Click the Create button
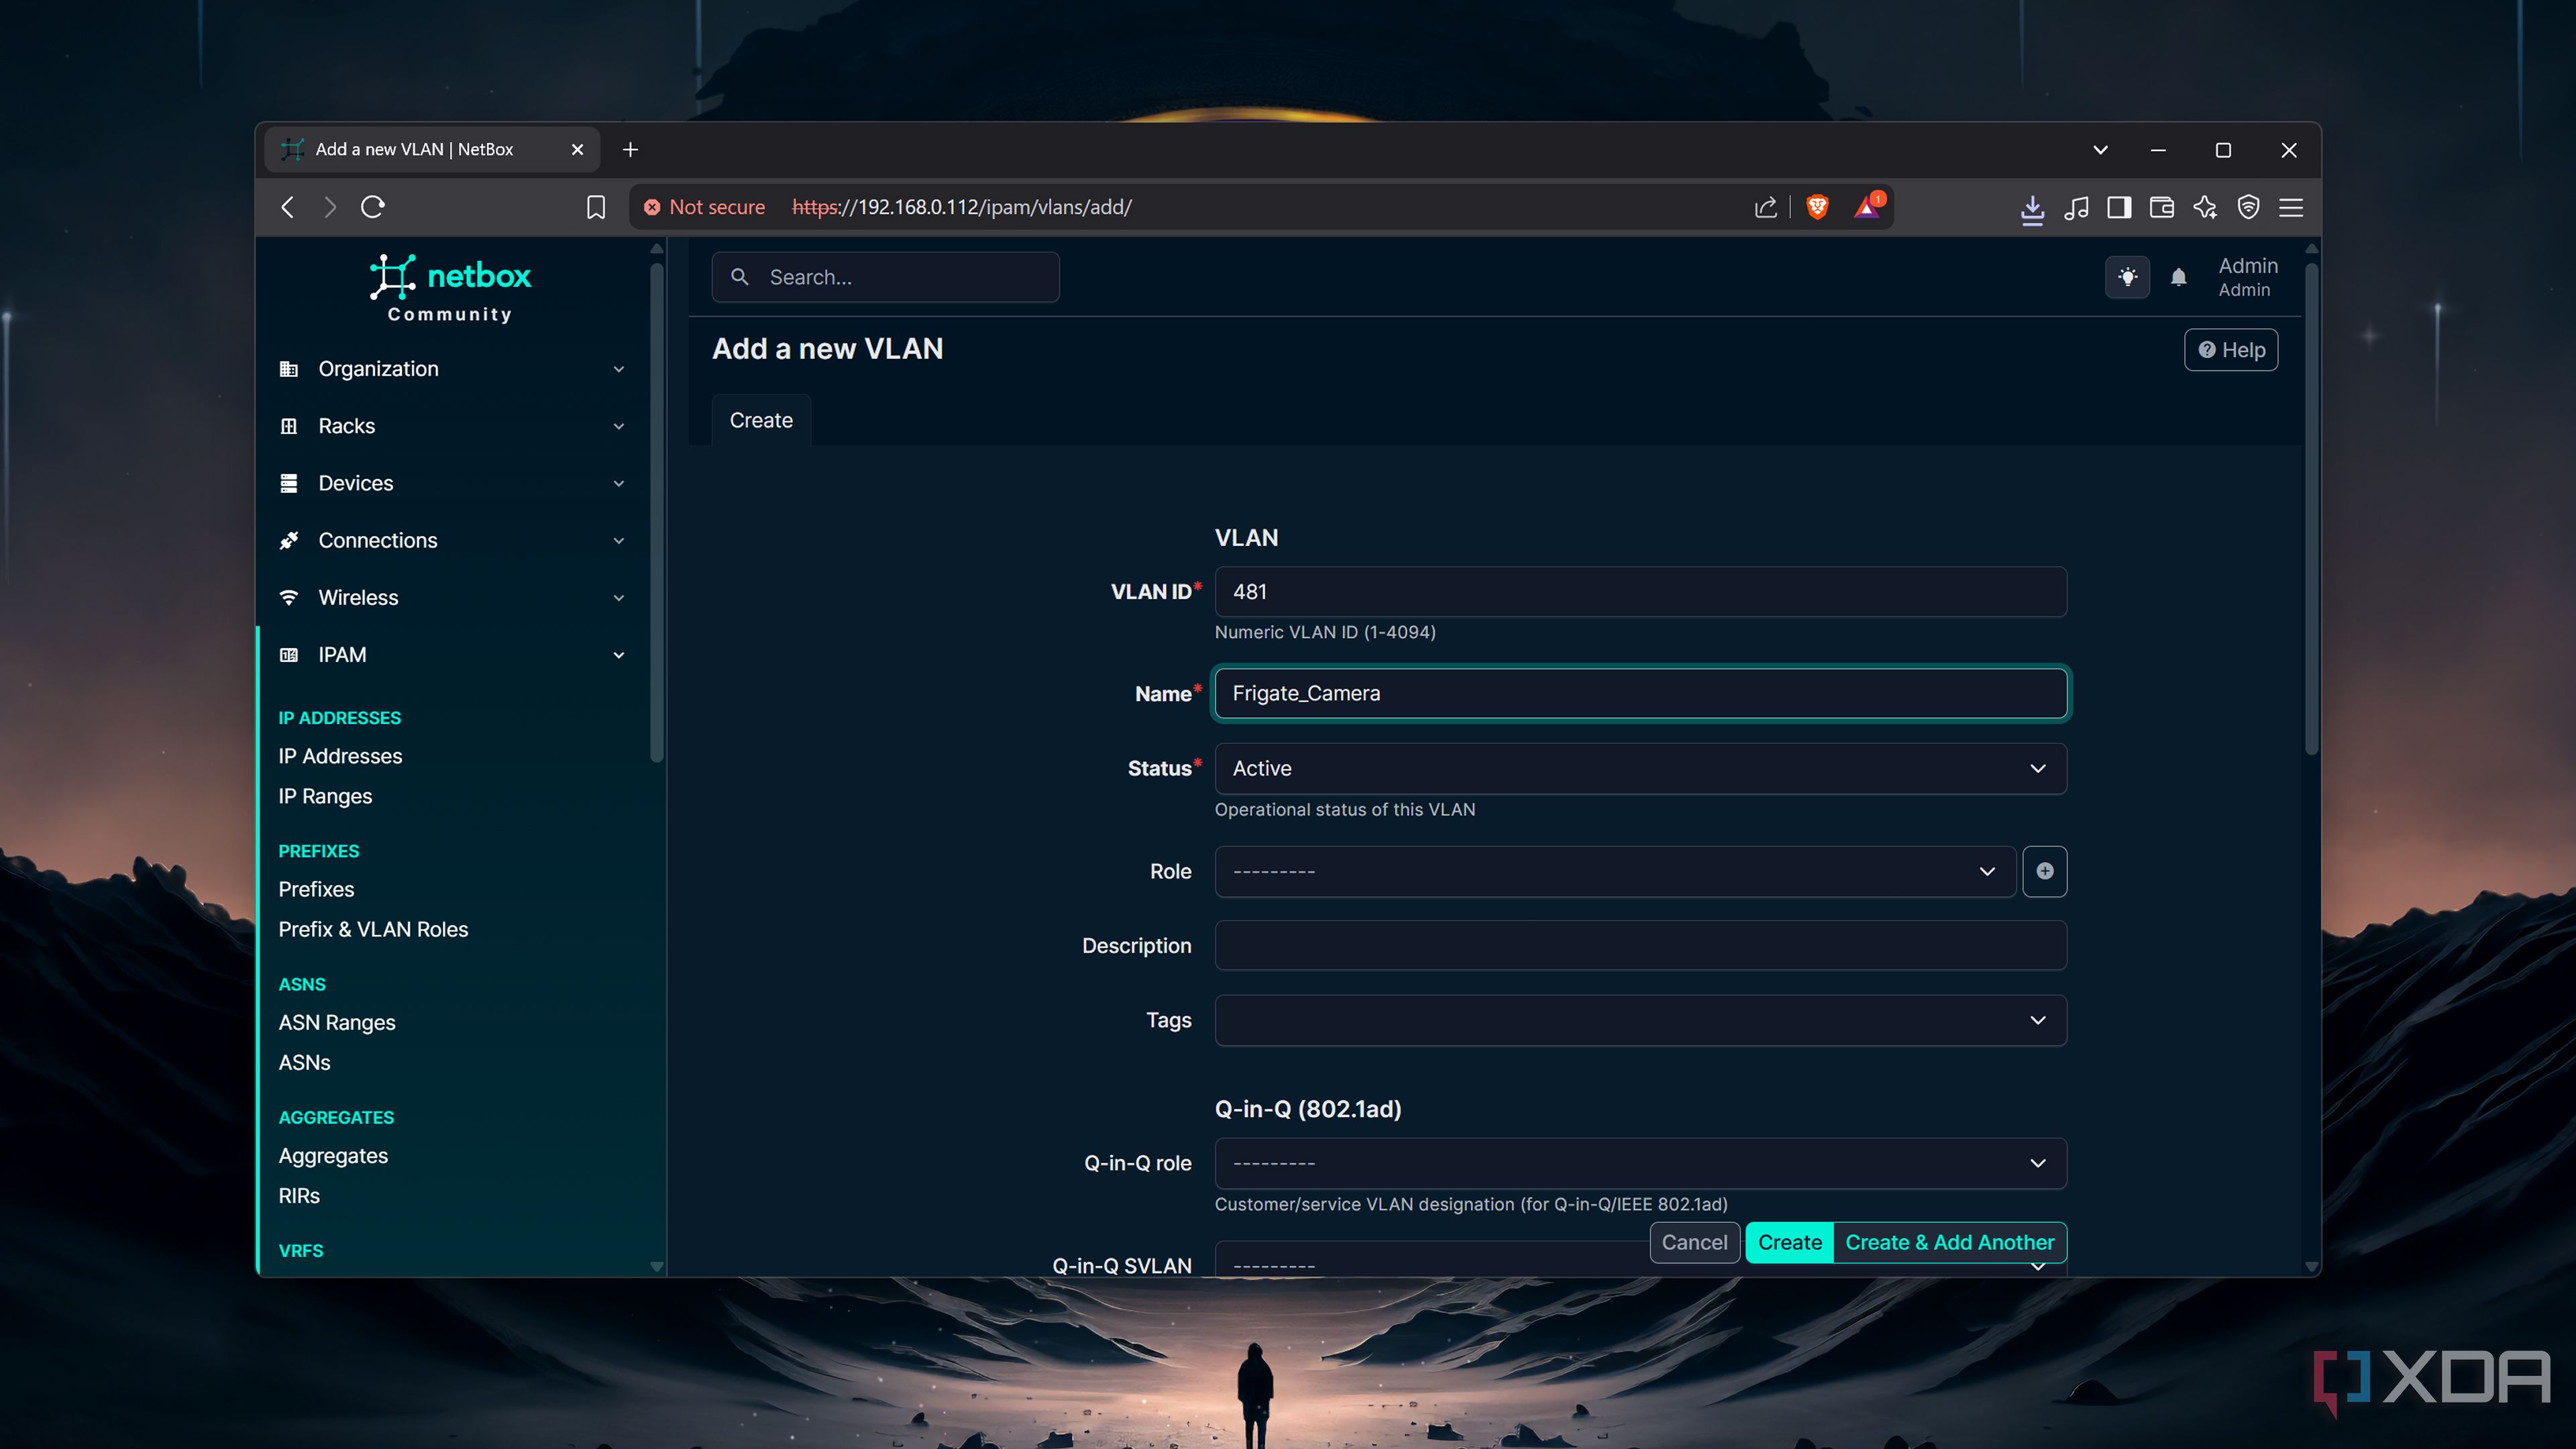The image size is (2576, 1449). [1790, 1242]
